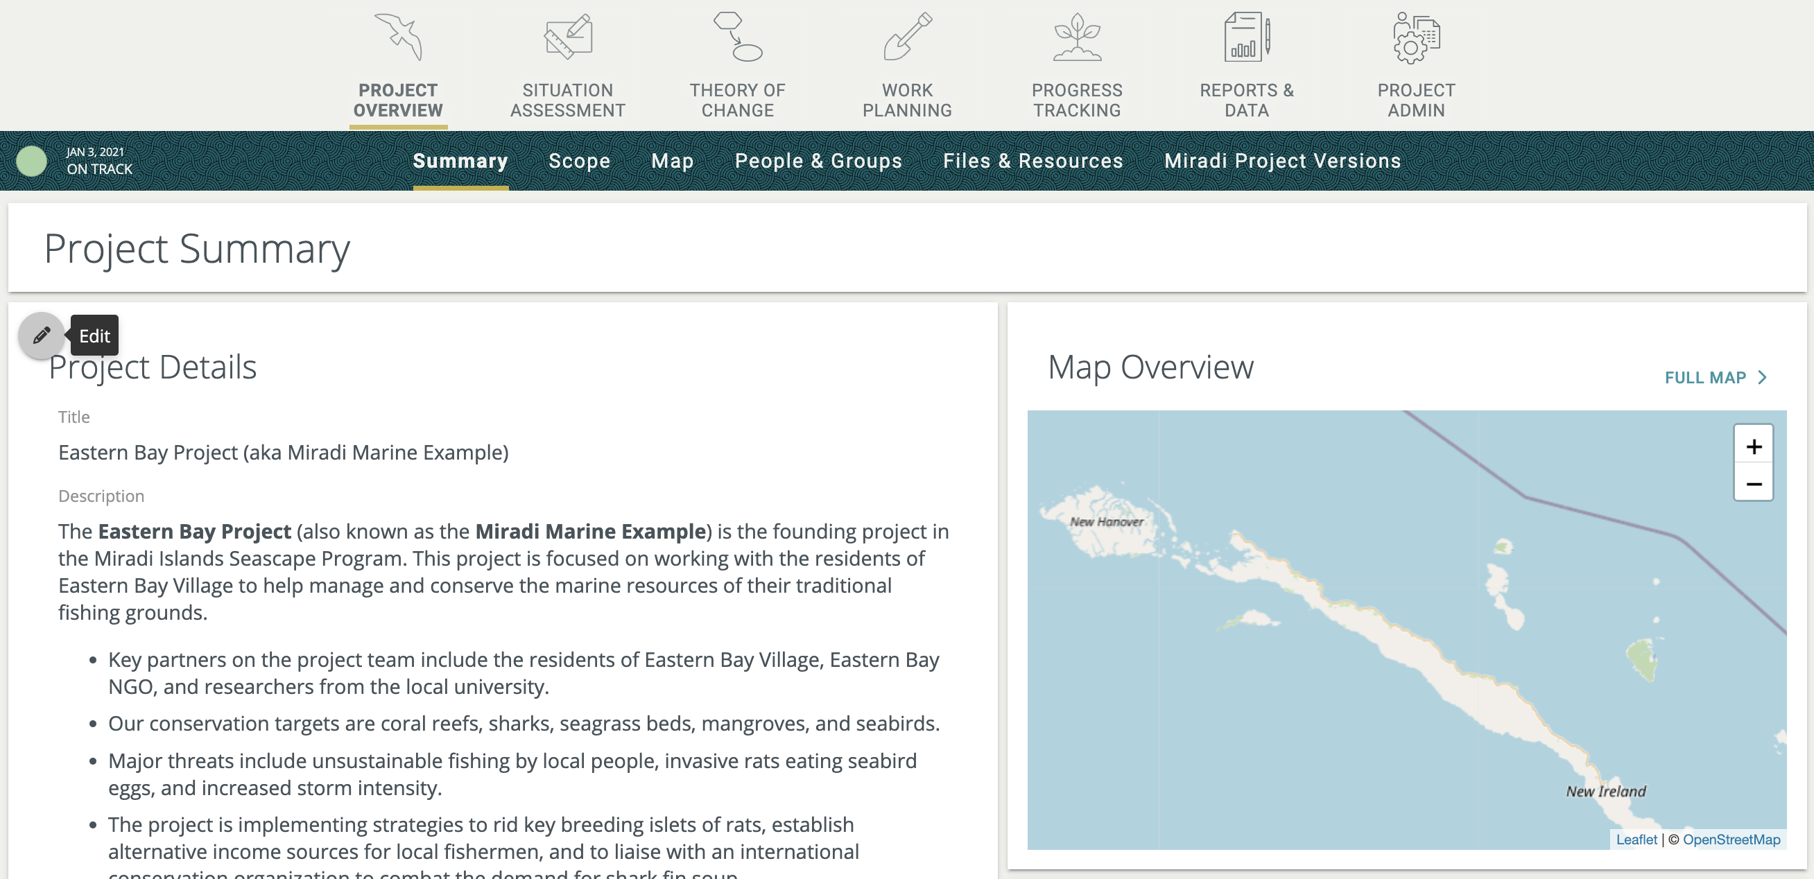Select the Theory of Change diagram icon
The image size is (1814, 879).
tap(737, 37)
